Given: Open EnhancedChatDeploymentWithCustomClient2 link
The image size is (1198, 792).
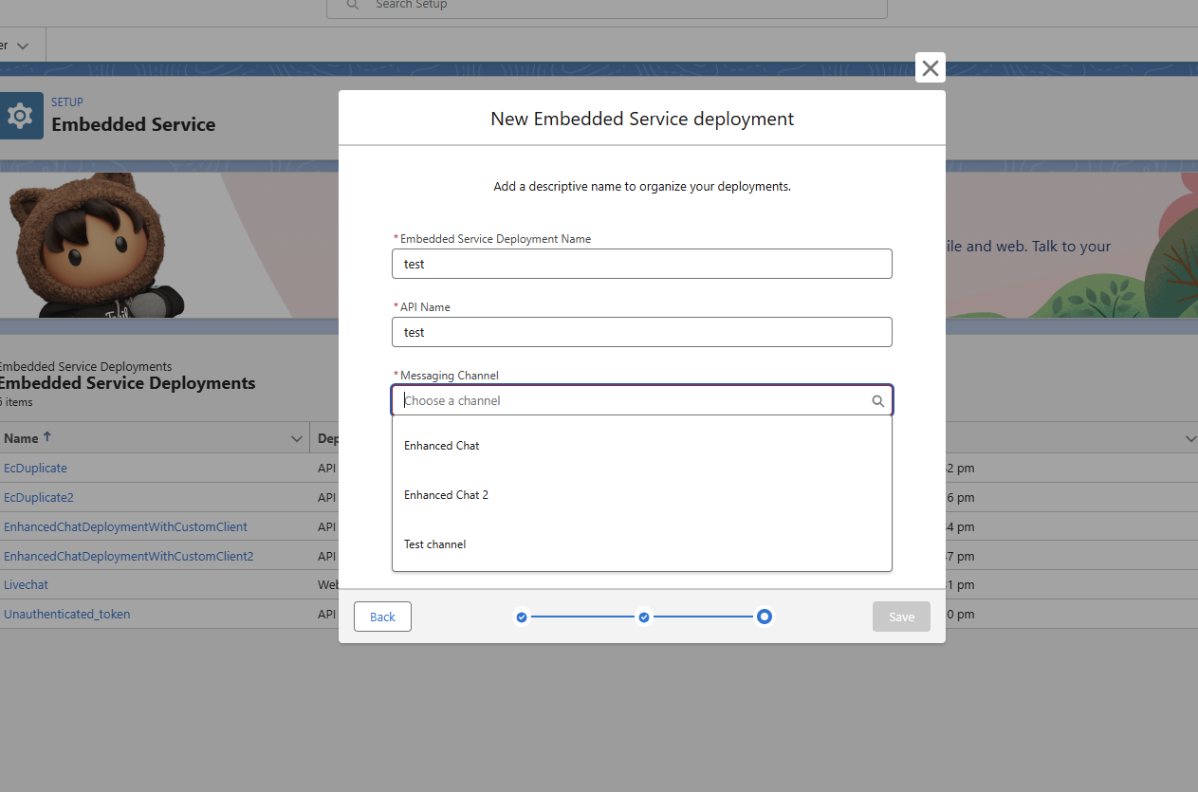Looking at the screenshot, I should (129, 556).
